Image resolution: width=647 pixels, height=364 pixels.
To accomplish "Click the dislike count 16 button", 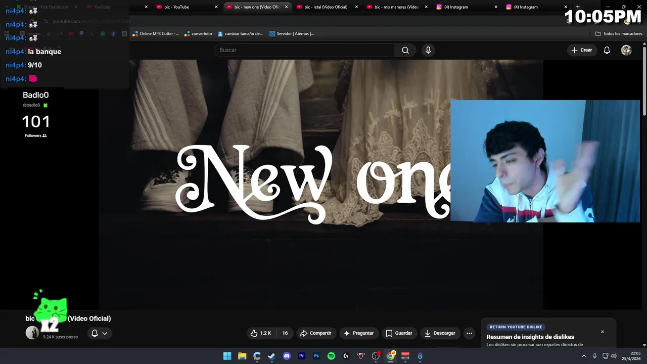I will tap(285, 333).
